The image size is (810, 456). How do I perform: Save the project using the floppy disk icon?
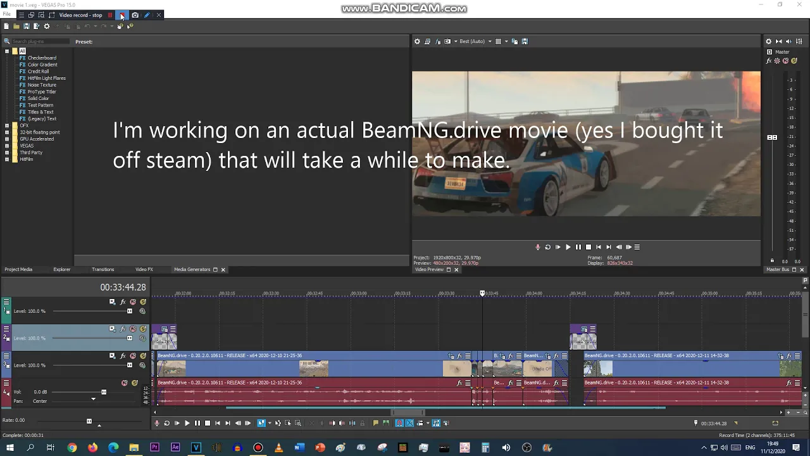tap(27, 26)
